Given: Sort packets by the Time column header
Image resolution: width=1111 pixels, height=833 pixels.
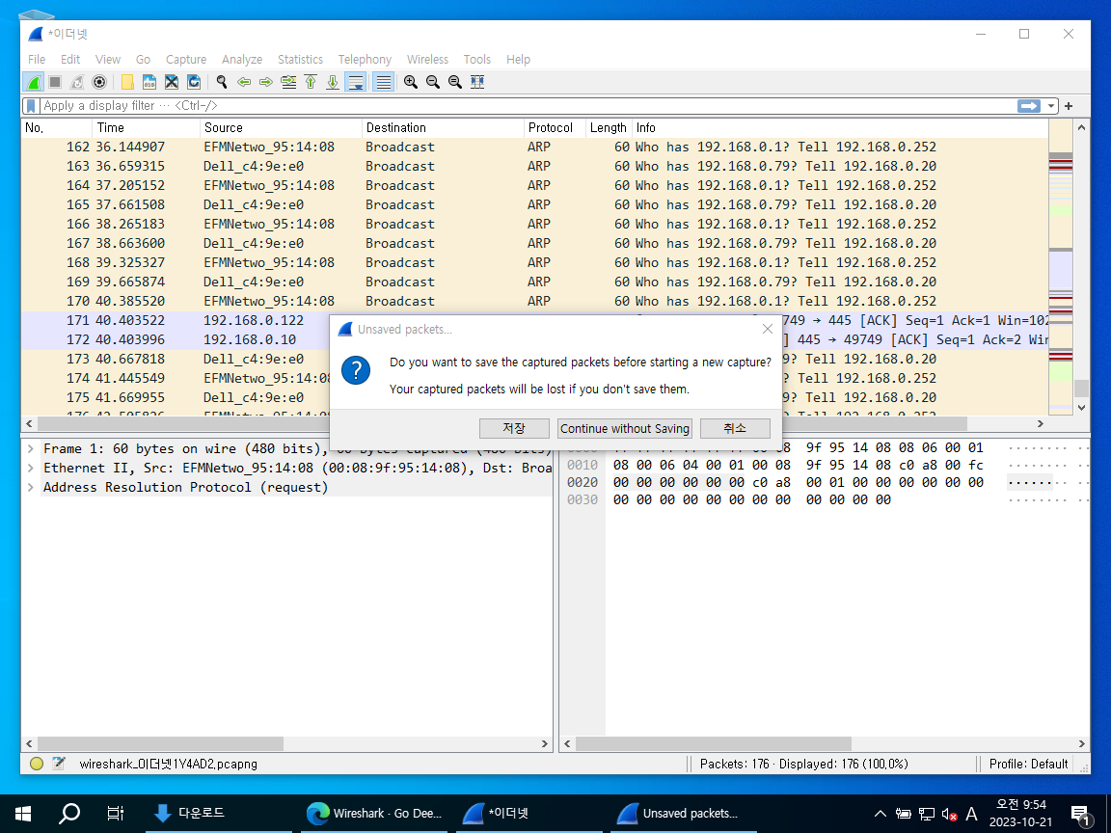Looking at the screenshot, I should point(146,127).
